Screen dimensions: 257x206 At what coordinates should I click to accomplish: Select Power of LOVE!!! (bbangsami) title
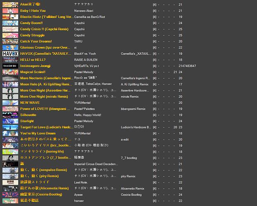click(45, 109)
